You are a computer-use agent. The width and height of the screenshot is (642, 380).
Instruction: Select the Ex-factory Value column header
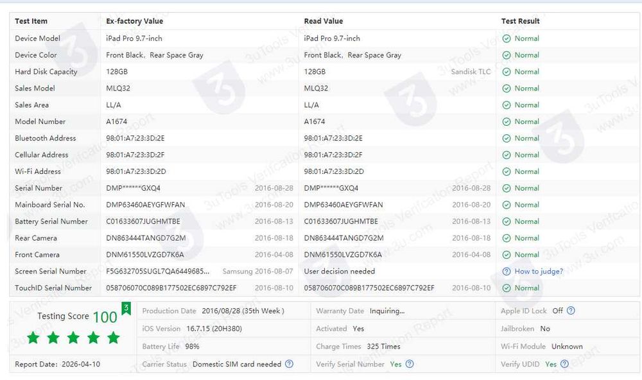134,21
